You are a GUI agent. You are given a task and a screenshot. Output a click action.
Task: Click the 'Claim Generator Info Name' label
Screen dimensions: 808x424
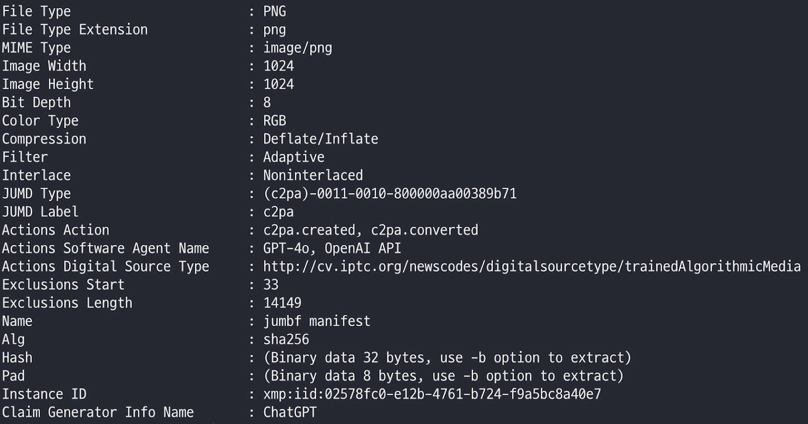click(x=98, y=412)
